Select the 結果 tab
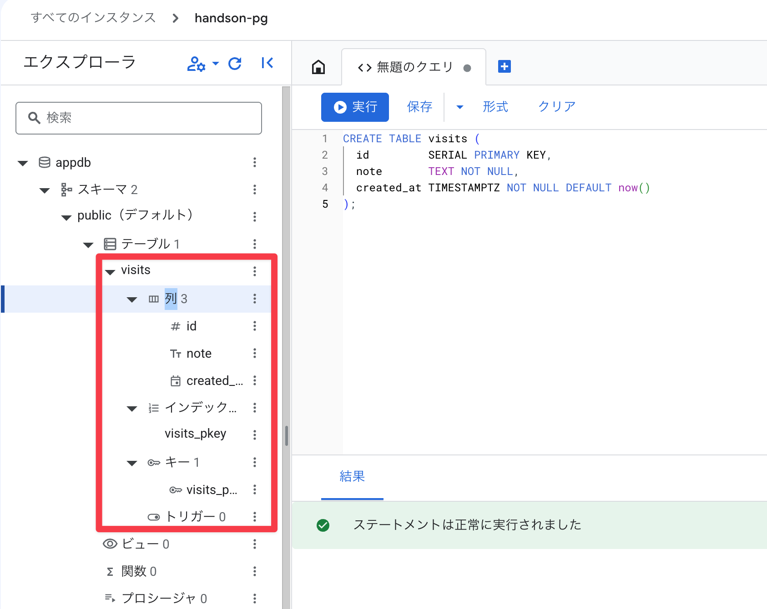The height and width of the screenshot is (609, 767). click(x=352, y=477)
